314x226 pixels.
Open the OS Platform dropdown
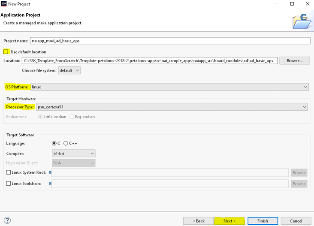coord(169,87)
